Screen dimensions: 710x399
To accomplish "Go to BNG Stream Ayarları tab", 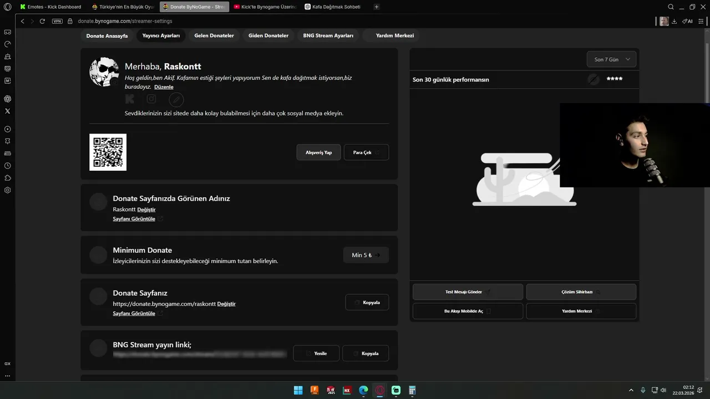I will pos(328,35).
